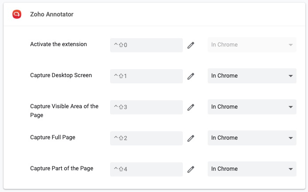Screen dimensions: 308x192
Task: Edit shortcut for Activate the extension
Action: click(x=191, y=45)
